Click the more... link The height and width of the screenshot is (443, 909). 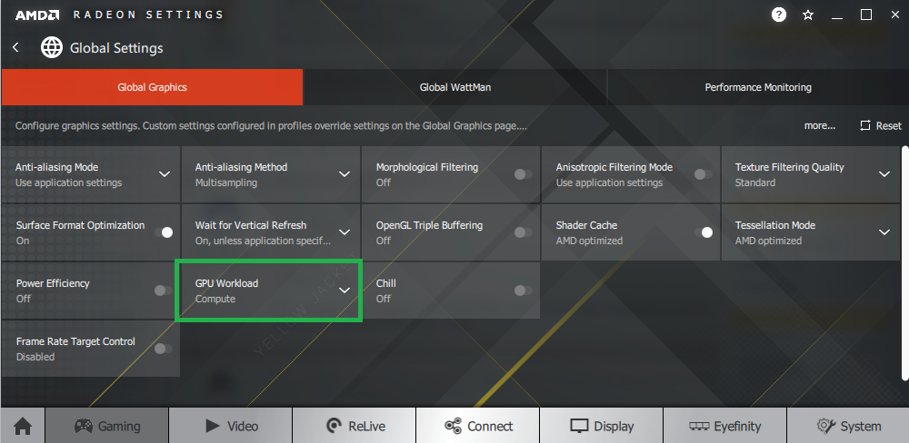pos(820,125)
